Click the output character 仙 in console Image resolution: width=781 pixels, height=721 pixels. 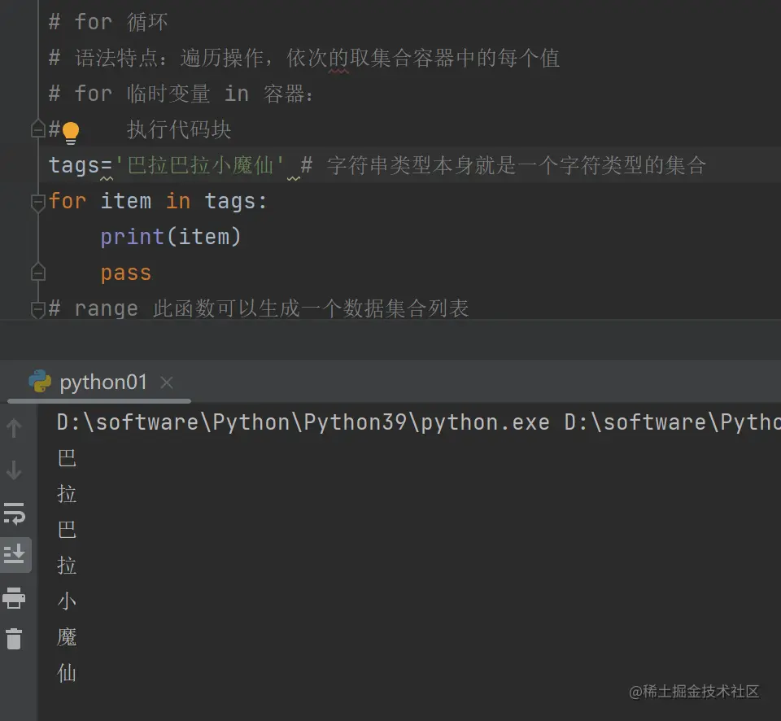tap(67, 673)
